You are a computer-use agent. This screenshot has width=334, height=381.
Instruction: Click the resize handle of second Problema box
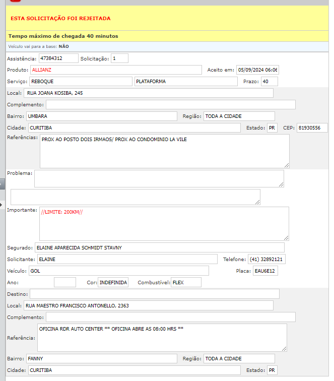pos(257,202)
